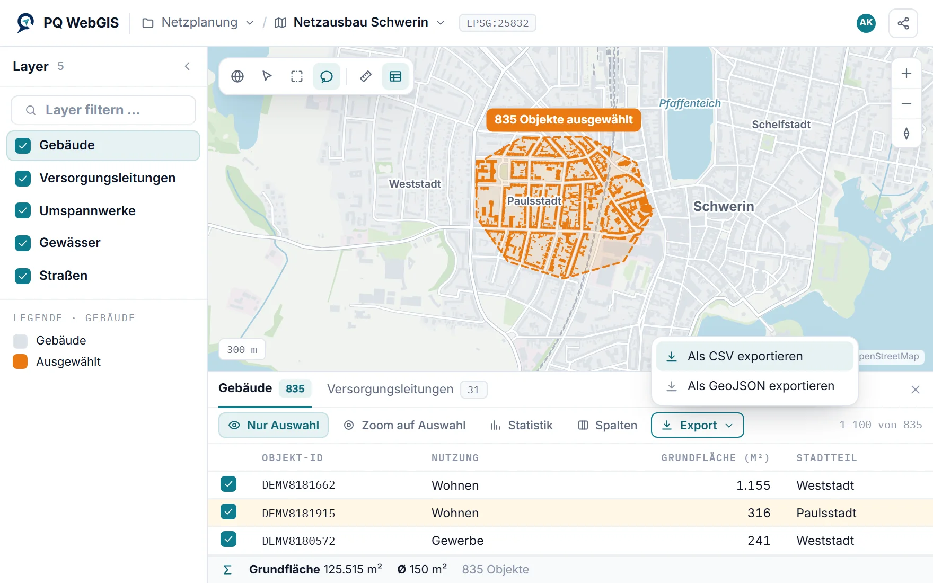Open the Export dropdown button
Screen dimensions: 933x583
(x=697, y=425)
